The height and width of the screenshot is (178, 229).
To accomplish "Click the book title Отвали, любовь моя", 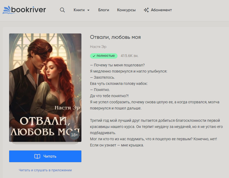I will (x=115, y=37).
